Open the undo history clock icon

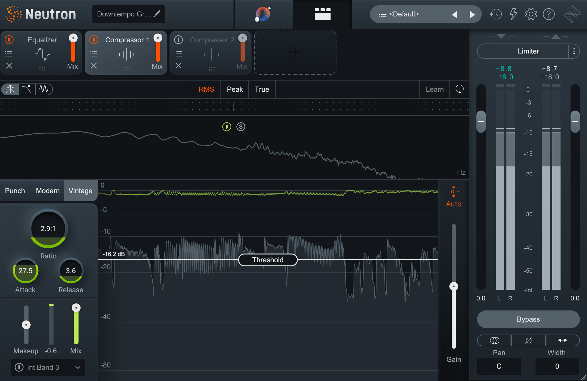496,14
